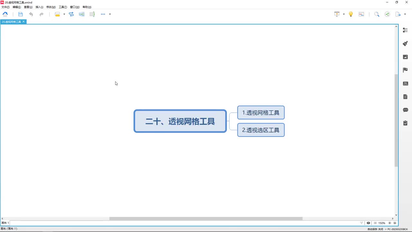Open the 工具(T) menu

point(63,7)
